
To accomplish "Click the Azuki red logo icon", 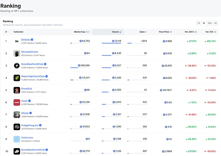I will (x=17, y=102).
